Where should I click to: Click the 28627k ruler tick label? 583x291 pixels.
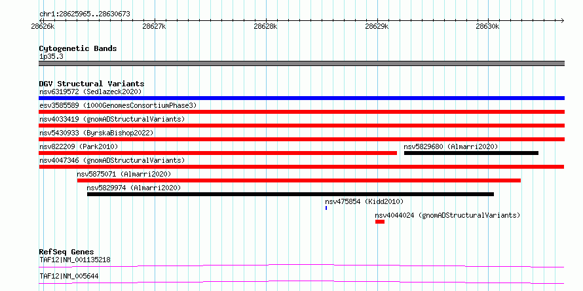tap(155, 26)
